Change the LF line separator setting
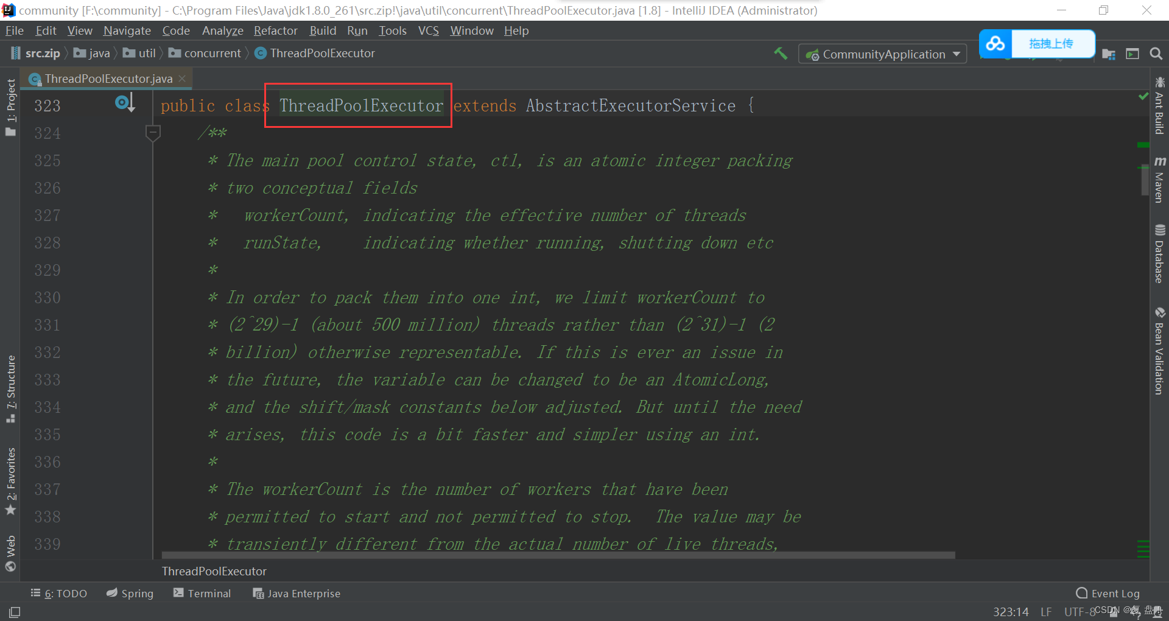This screenshot has height=621, width=1169. coord(1046,612)
